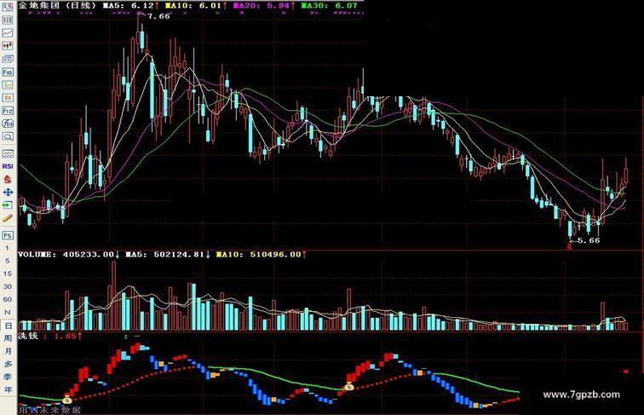The height and width of the screenshot is (415, 644).
Task: Open the f(x) formula icon
Action: coord(8,124)
